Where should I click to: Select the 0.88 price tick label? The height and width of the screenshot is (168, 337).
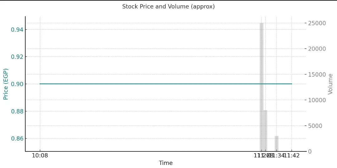tap(17, 111)
